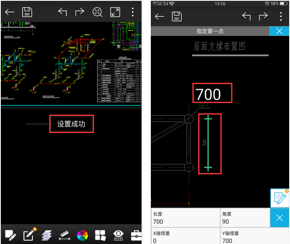Select the draw pen tool in left bottom toolbar
290x244 pixels.
tap(10, 235)
